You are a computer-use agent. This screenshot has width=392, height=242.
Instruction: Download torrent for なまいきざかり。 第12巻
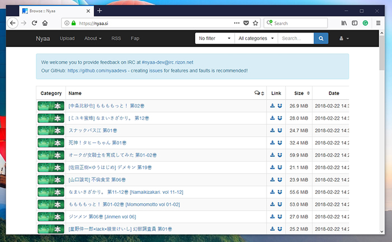point(273,118)
